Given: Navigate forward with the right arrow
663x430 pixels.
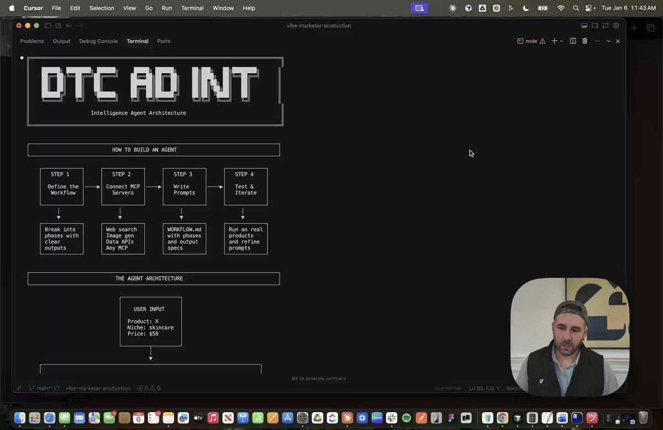Looking at the screenshot, I should point(80,26).
